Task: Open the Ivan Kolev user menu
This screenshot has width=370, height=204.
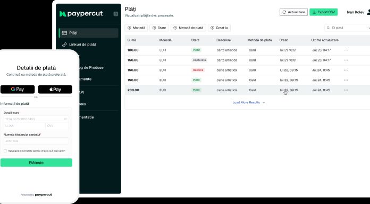Action: pos(358,12)
